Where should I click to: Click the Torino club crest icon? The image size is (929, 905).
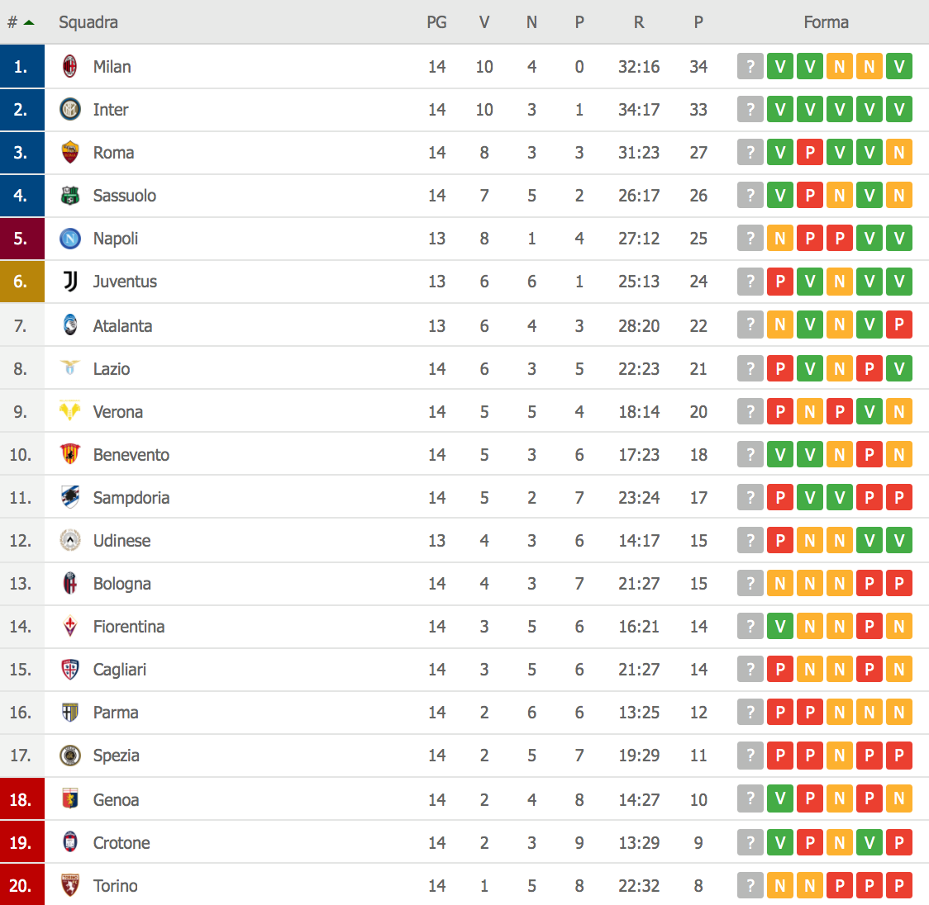(x=70, y=885)
